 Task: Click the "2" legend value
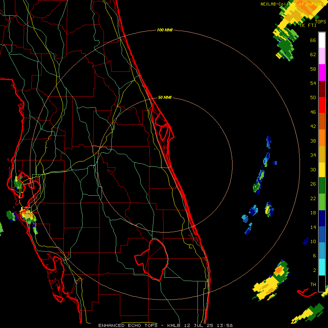coord(315,270)
